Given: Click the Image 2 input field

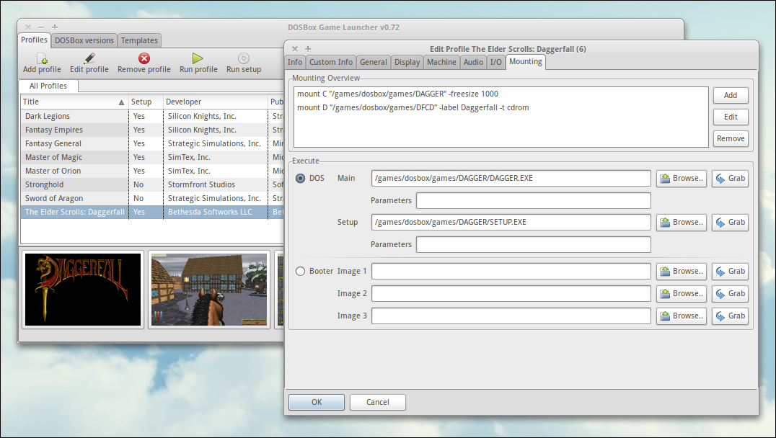Looking at the screenshot, I should 511,294.
